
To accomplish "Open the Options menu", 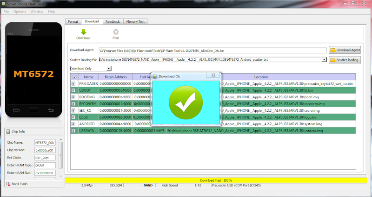I will [20, 12].
